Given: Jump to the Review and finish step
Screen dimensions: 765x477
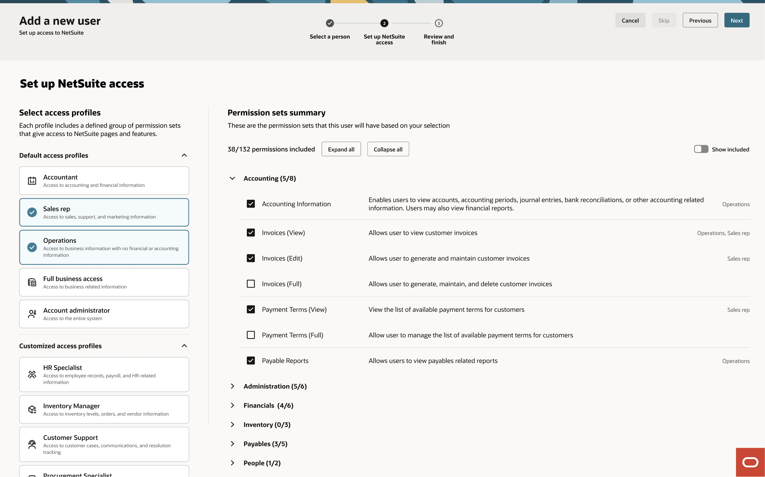Looking at the screenshot, I should click(438, 23).
